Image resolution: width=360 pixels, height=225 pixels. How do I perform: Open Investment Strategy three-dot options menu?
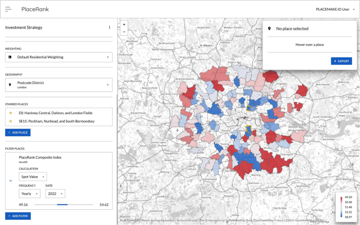(109, 27)
